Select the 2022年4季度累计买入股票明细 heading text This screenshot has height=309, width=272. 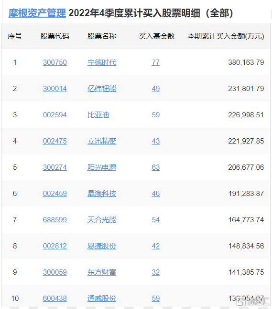(x=134, y=13)
